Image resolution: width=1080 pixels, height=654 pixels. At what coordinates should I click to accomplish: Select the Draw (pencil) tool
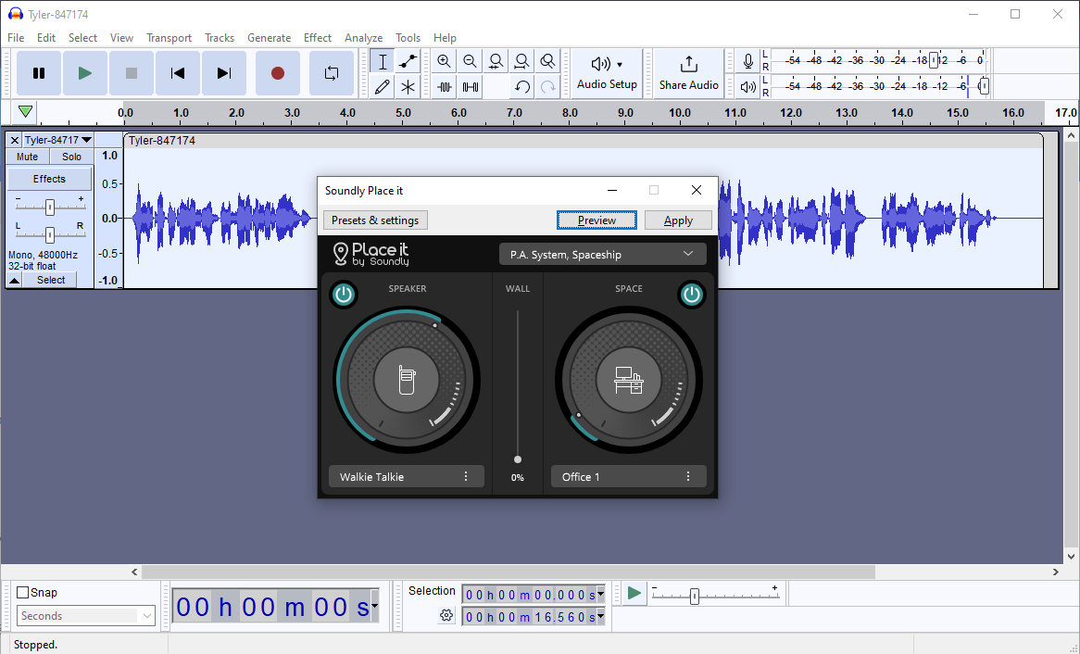pos(383,87)
